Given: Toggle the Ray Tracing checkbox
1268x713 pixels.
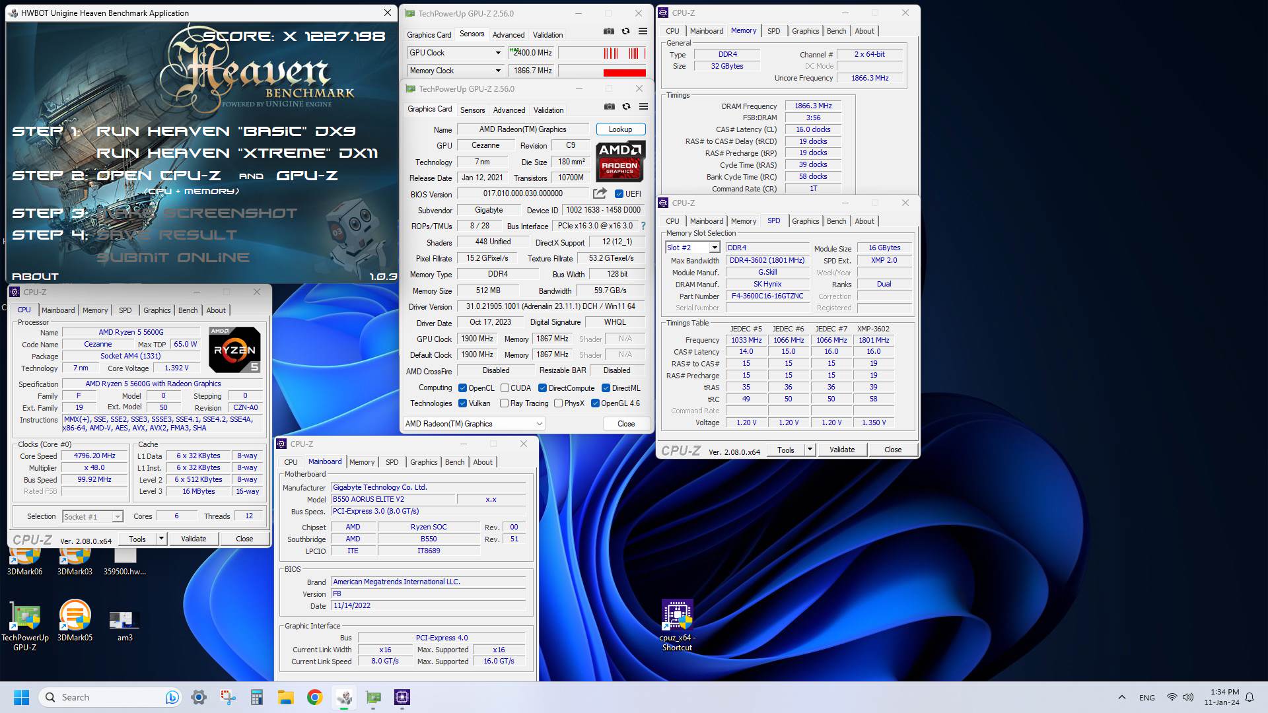Looking at the screenshot, I should [505, 403].
